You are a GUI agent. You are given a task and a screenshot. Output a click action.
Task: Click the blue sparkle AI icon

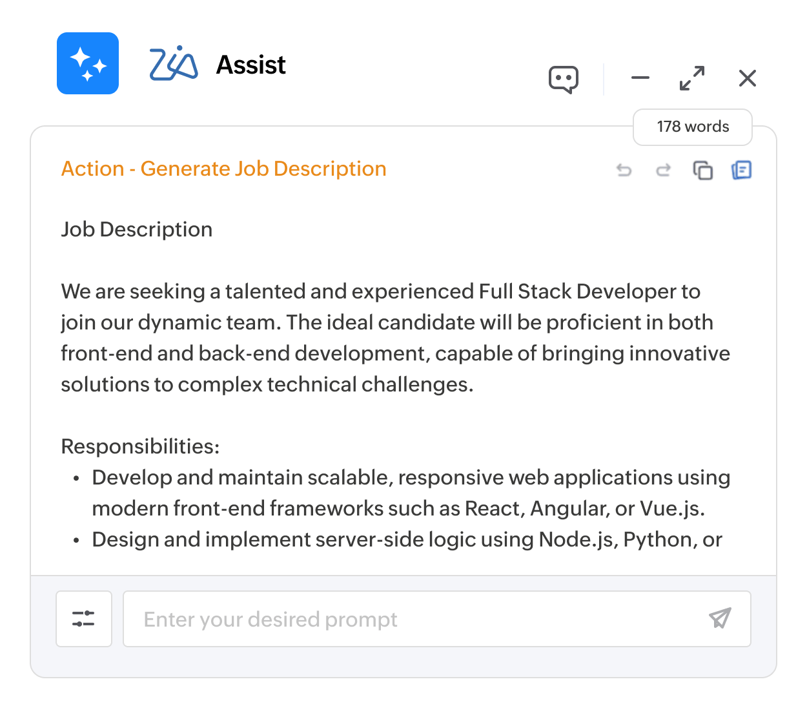(88, 63)
